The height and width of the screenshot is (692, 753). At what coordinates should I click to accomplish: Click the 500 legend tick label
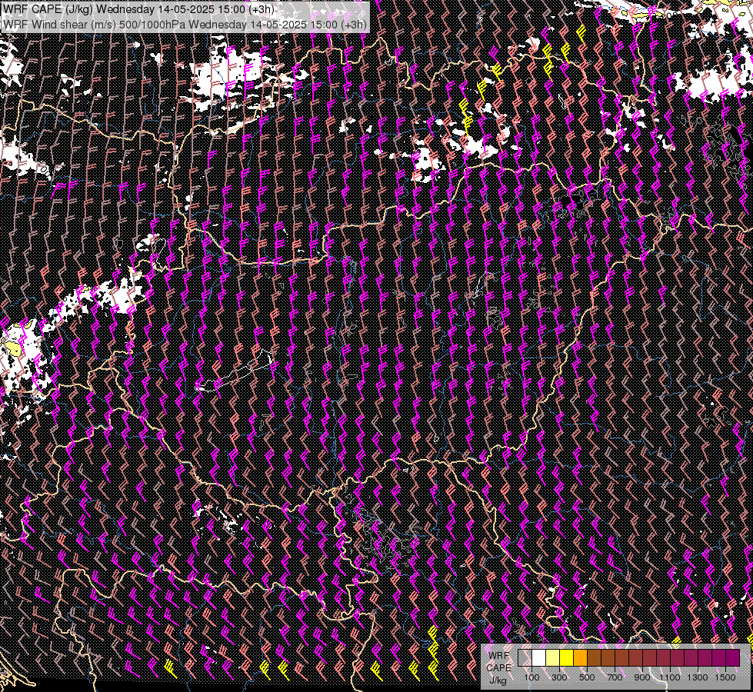point(587,677)
